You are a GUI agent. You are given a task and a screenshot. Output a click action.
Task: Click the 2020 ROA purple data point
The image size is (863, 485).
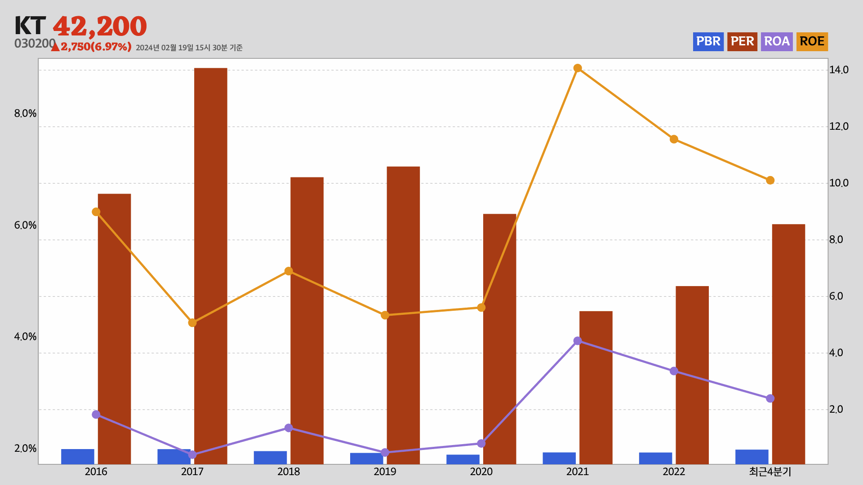(x=481, y=443)
